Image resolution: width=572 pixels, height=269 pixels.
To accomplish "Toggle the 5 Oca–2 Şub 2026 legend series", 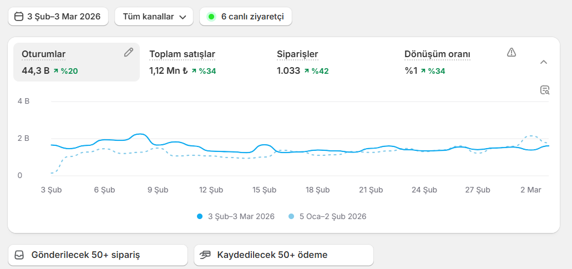I will [327, 216].
